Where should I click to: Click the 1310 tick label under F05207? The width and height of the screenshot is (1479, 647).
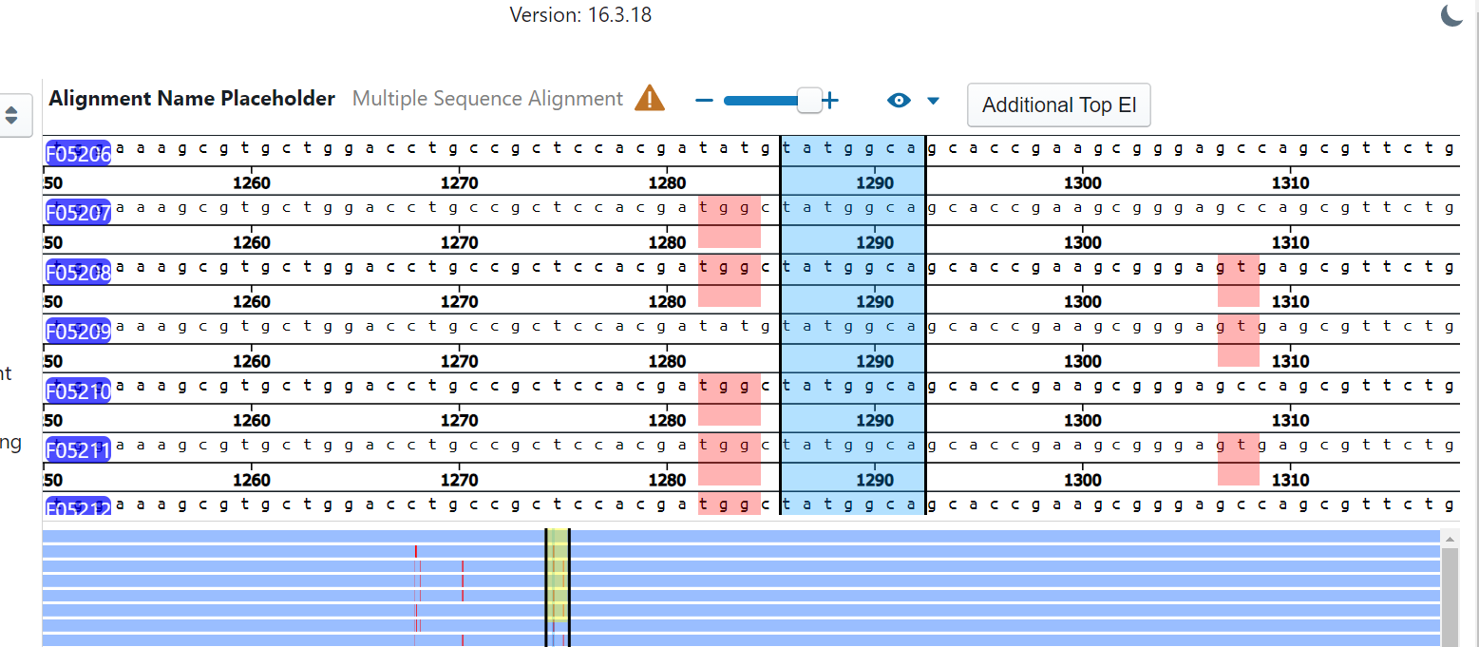pyautogui.click(x=1290, y=242)
